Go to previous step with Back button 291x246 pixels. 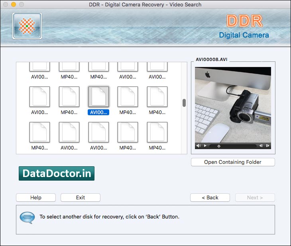coord(210,197)
